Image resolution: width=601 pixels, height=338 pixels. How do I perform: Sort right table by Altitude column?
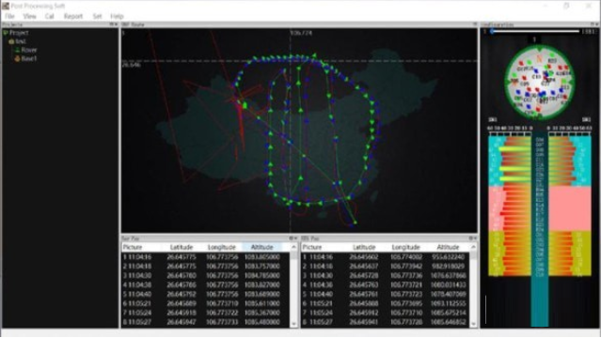[448, 247]
